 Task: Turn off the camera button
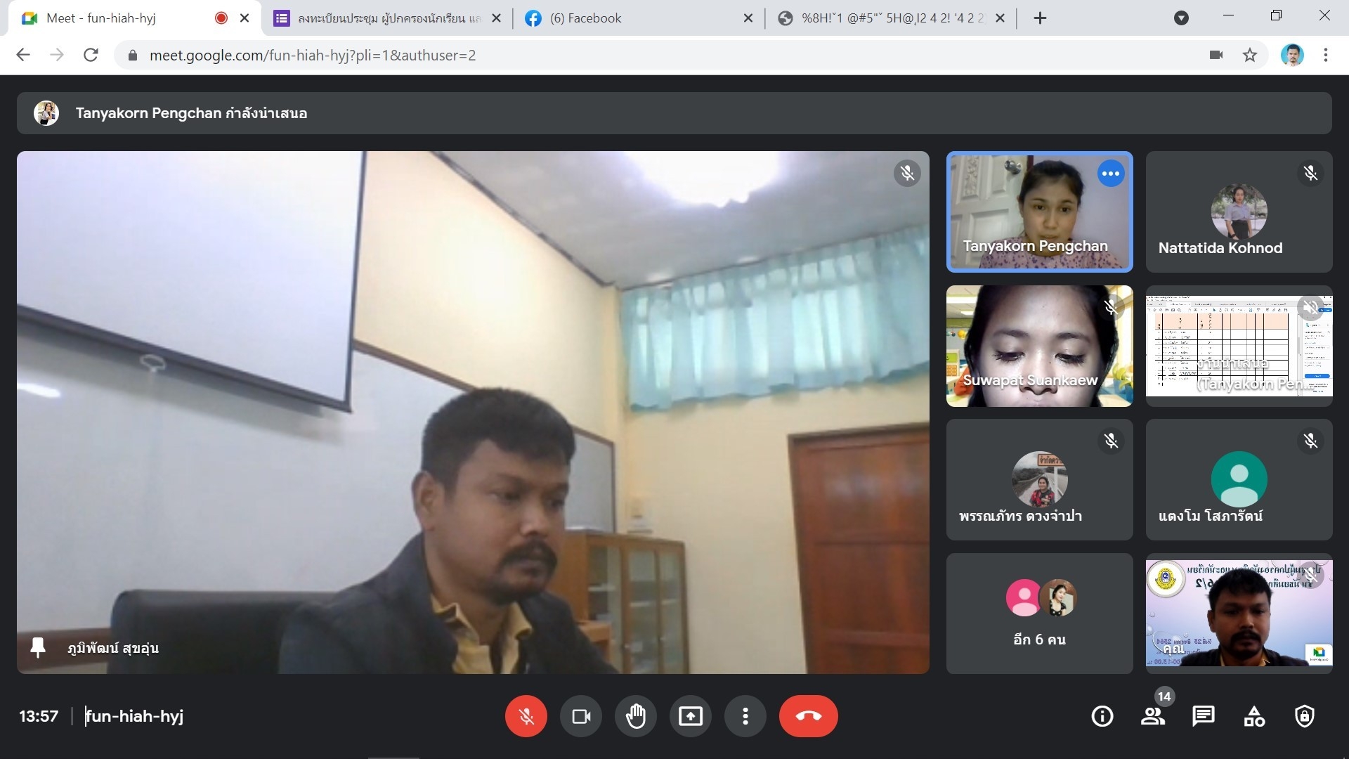(x=581, y=716)
